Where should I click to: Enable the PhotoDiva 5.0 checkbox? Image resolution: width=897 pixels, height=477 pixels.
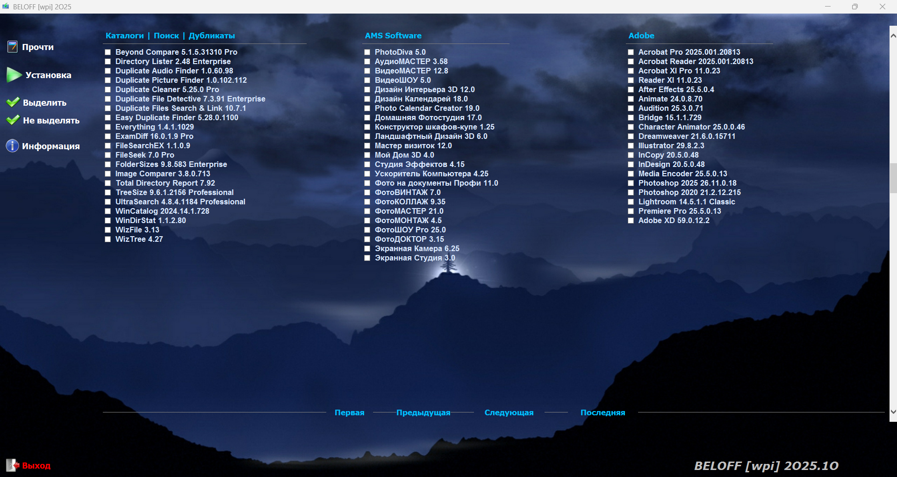(367, 52)
